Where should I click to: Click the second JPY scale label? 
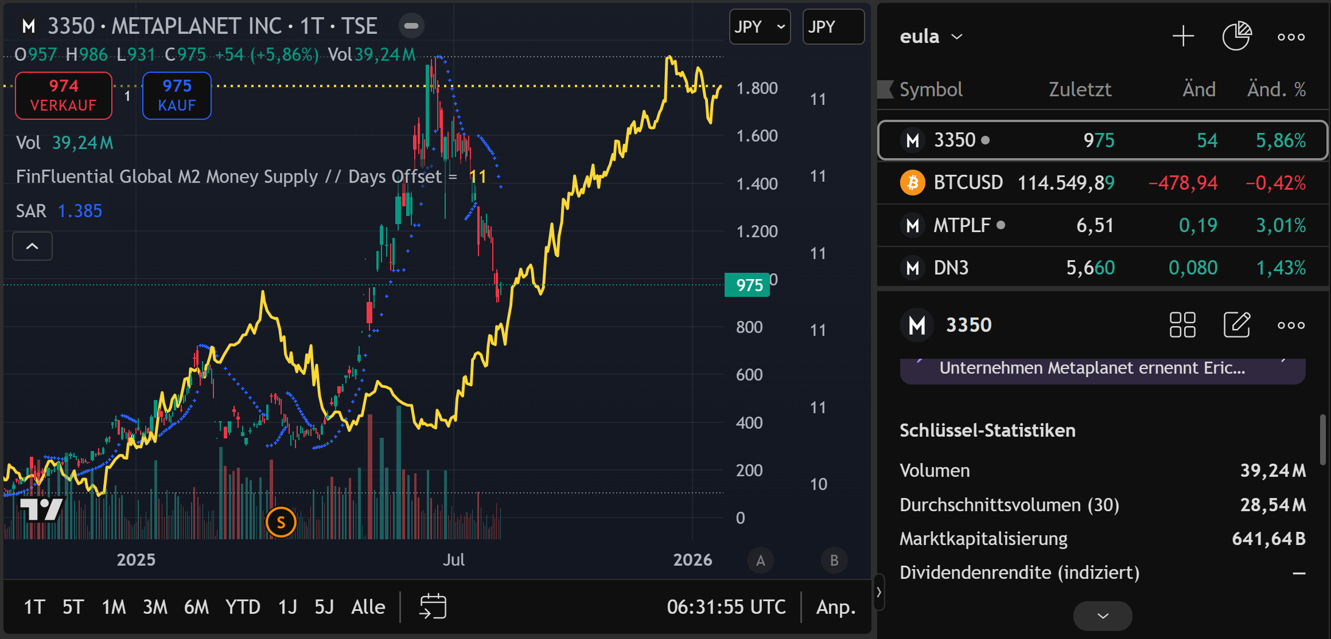833,26
